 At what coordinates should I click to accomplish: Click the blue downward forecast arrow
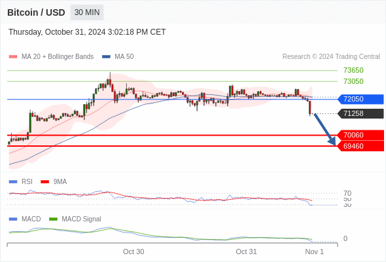[x=325, y=129]
